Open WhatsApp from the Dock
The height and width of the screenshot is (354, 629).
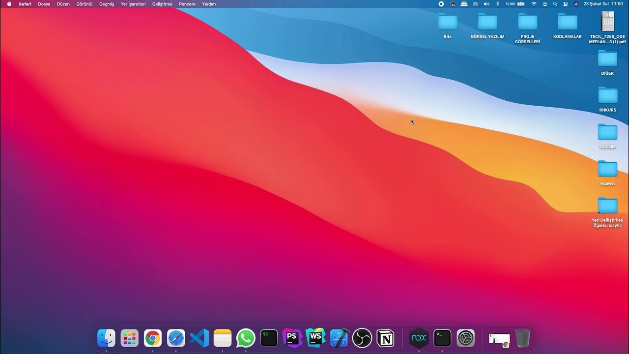pos(246,338)
